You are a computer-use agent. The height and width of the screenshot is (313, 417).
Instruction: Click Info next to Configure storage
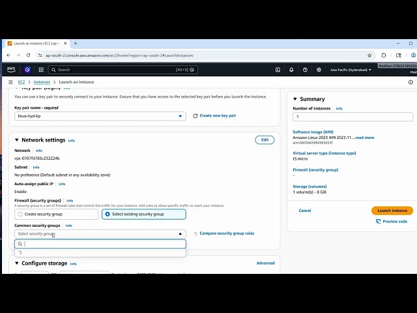click(74, 264)
